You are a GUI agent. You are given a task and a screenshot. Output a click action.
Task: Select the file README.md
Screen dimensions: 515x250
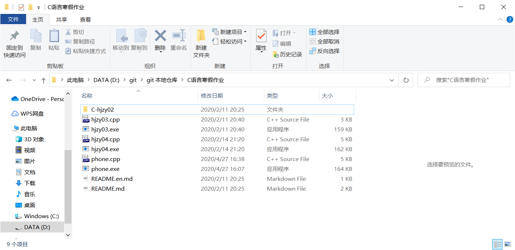217,189
